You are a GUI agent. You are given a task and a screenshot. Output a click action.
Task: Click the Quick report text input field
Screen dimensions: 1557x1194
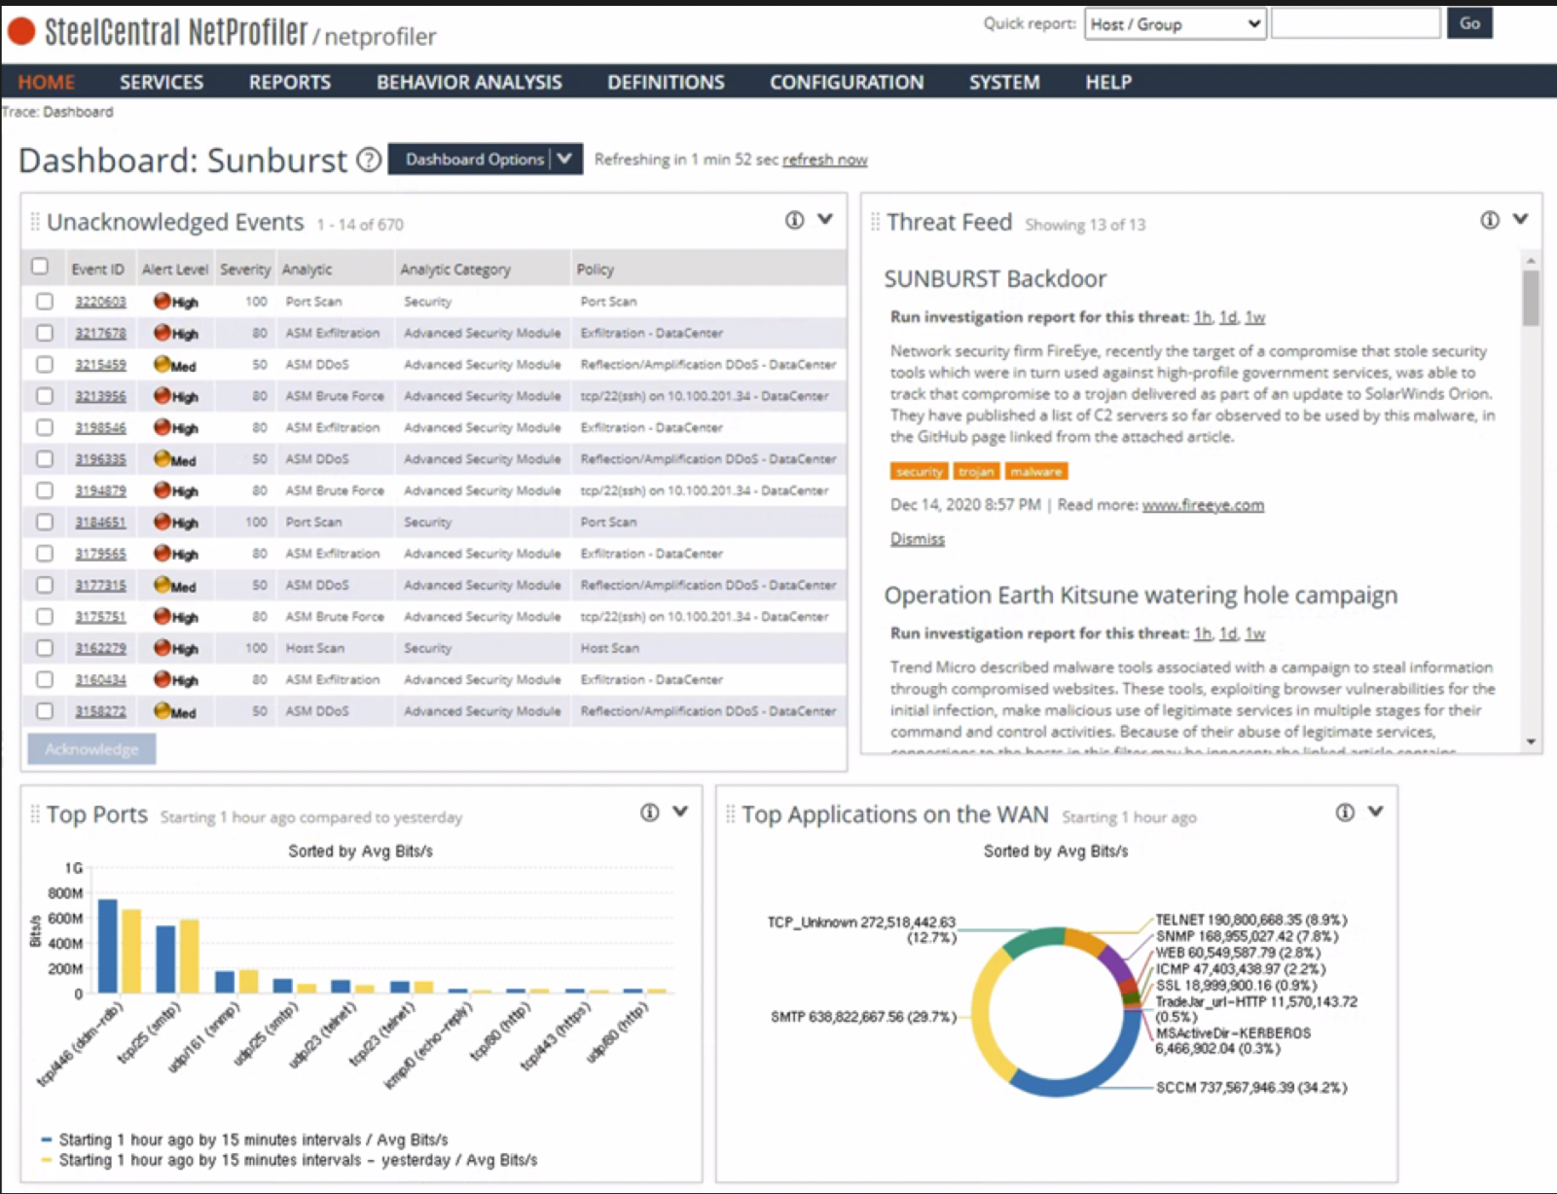click(x=1355, y=24)
